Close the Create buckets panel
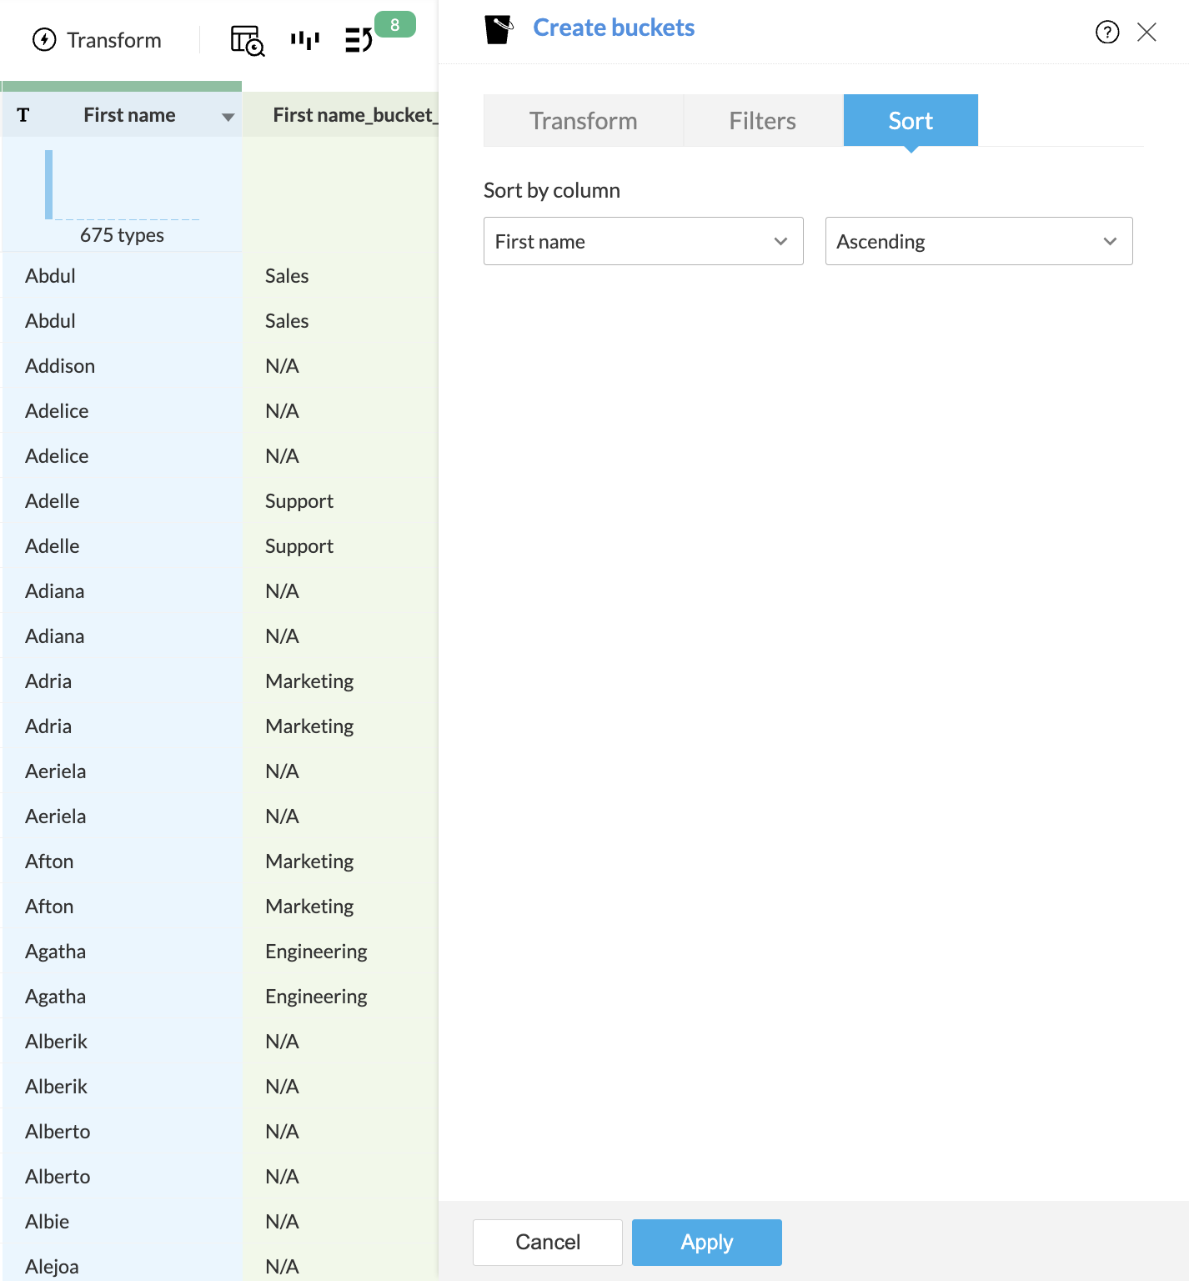The width and height of the screenshot is (1189, 1281). [1146, 32]
